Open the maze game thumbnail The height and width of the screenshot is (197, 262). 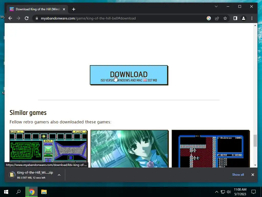pos(48,149)
